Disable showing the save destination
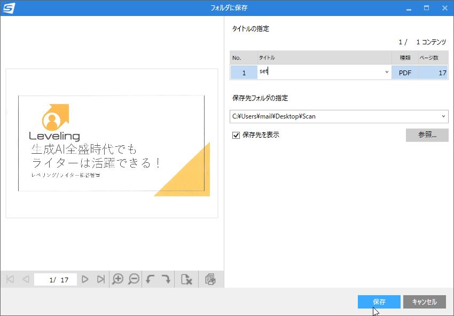The width and height of the screenshot is (454, 316). click(x=236, y=135)
